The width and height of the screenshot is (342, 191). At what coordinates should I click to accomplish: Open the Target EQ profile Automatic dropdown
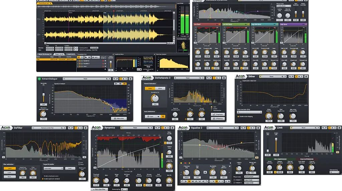pos(53,168)
